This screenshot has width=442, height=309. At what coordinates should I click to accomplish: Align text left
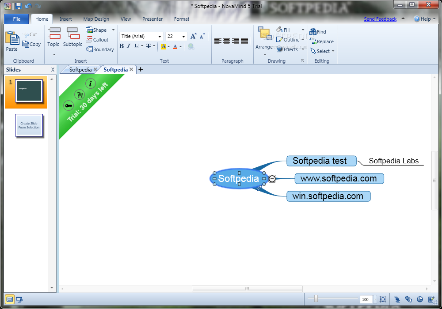coord(217,41)
